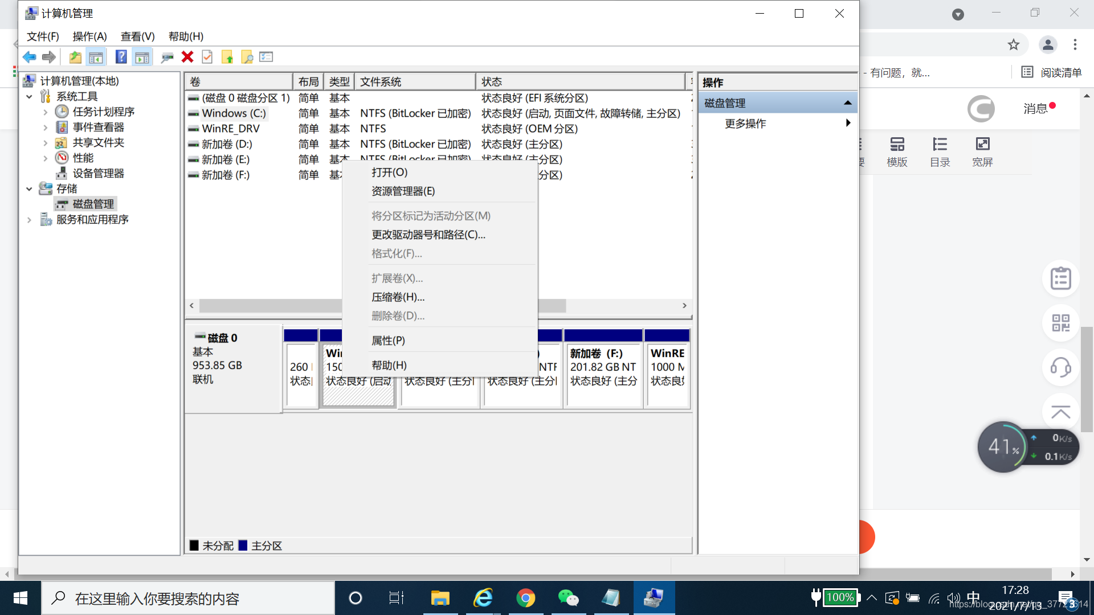Collapse the Storage tree node

[x=29, y=189]
